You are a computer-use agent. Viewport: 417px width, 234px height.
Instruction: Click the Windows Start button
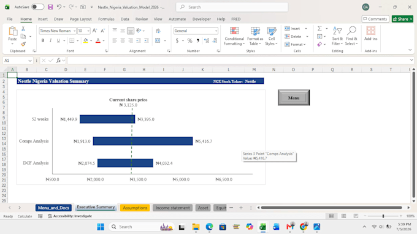[x=101, y=227]
